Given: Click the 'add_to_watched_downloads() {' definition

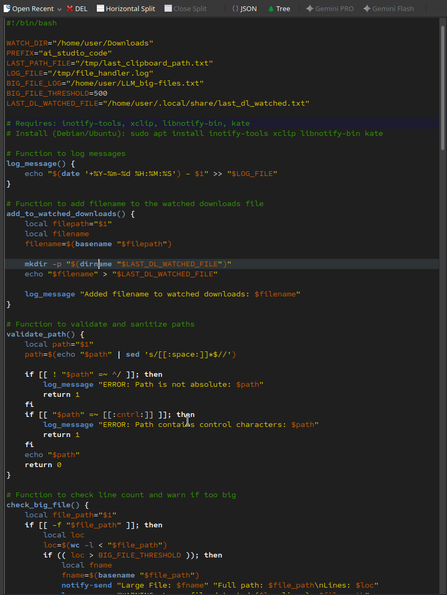Looking at the screenshot, I should click(71, 214).
